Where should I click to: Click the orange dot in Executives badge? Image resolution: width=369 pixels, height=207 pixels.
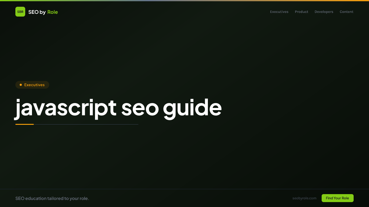click(21, 85)
